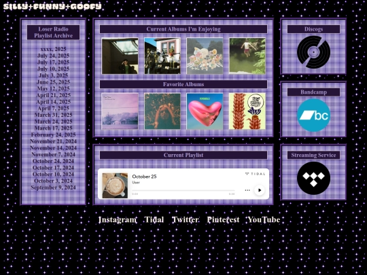Click the Streaming Service heading
Image resolution: width=367 pixels, height=275 pixels.
coord(313,155)
